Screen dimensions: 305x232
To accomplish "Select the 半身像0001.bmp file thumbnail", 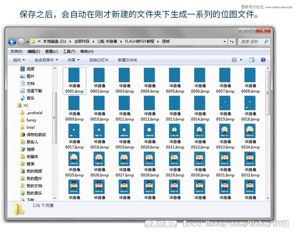I will [x=74, y=80].
